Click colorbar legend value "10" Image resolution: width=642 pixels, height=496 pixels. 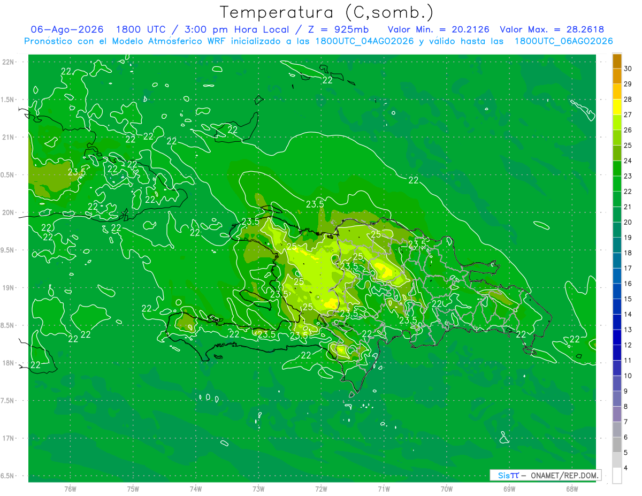(x=628, y=376)
